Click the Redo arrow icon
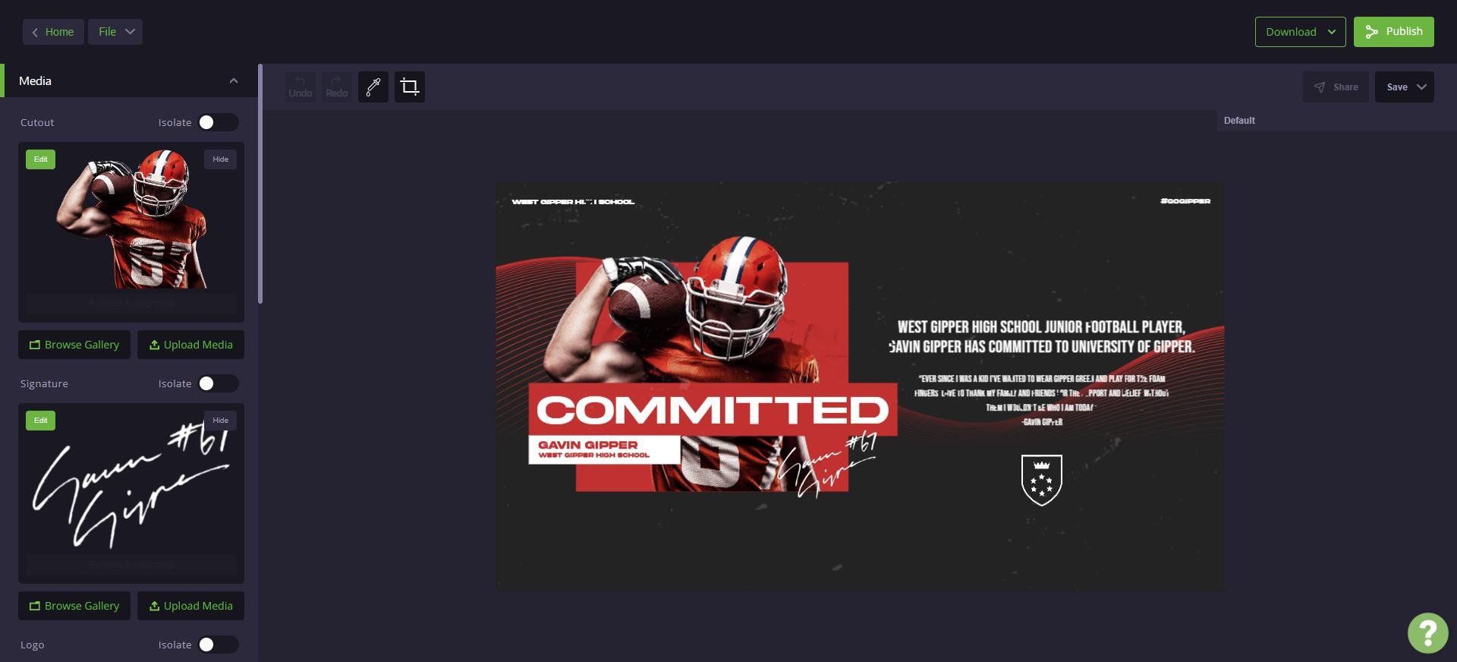Image resolution: width=1457 pixels, height=662 pixels. tap(336, 80)
